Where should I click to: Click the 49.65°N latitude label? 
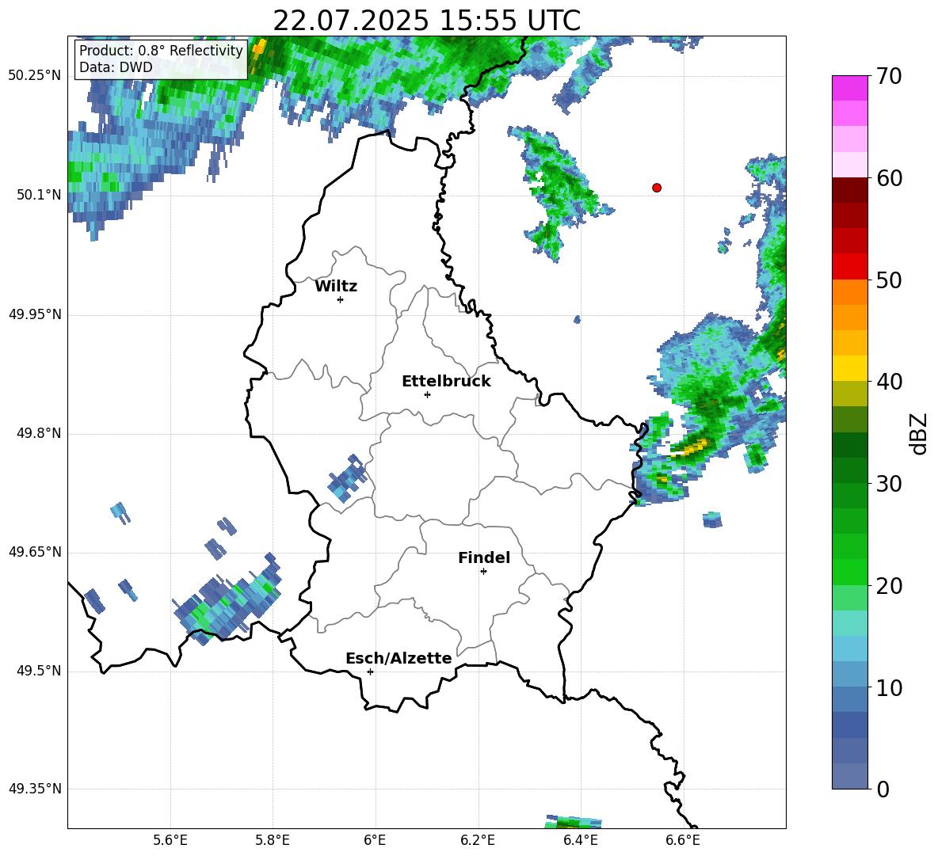35,552
